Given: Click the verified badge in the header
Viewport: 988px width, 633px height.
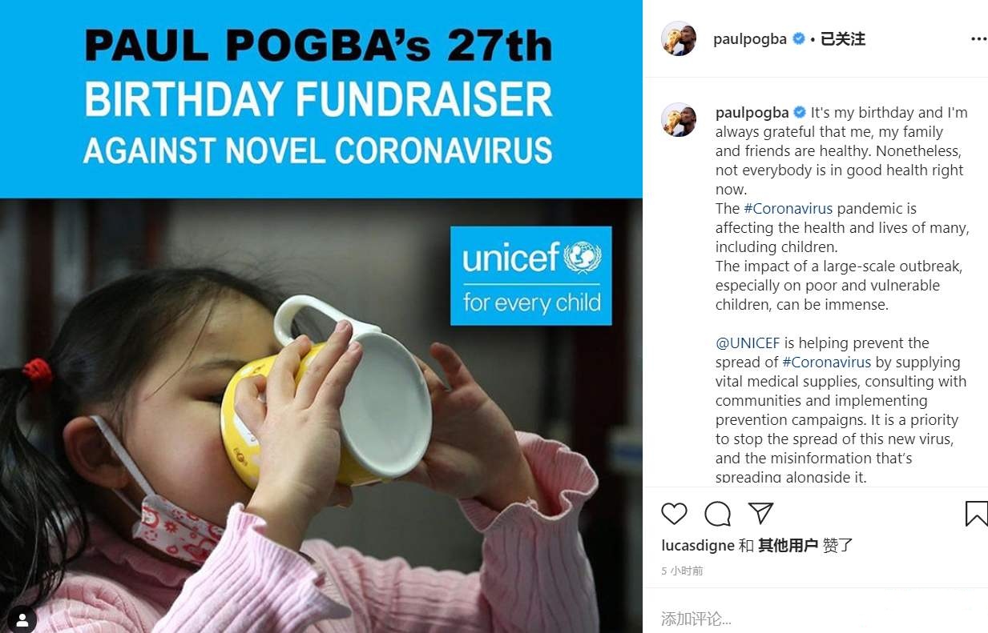Looking at the screenshot, I should tap(799, 38).
